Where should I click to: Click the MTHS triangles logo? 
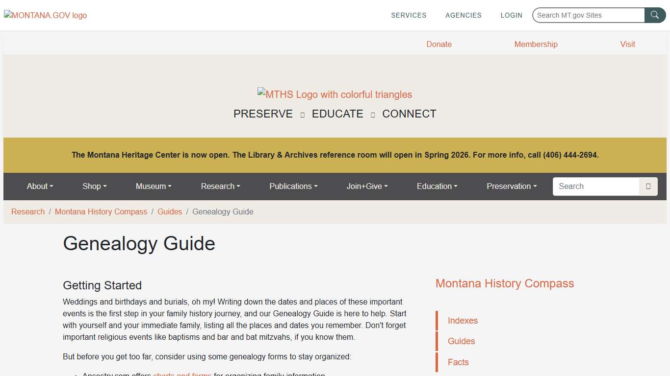[x=335, y=94]
